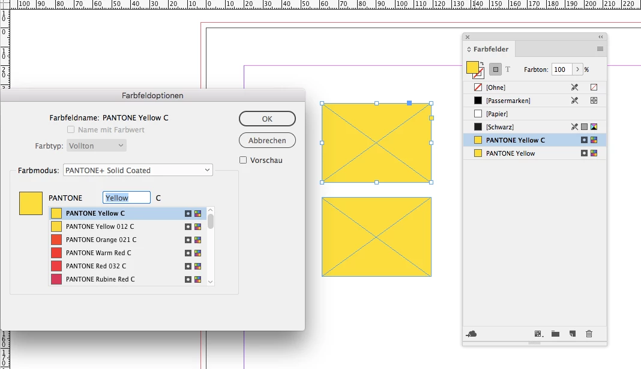Select PANTONE Yellow C in dialog list
Screen dimensions: 641x369
pyautogui.click(x=128, y=213)
